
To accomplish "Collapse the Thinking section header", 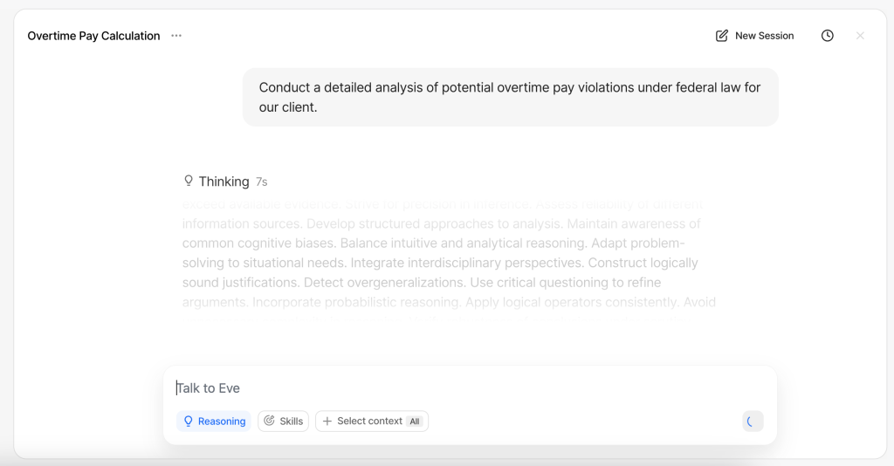I will coord(224,182).
